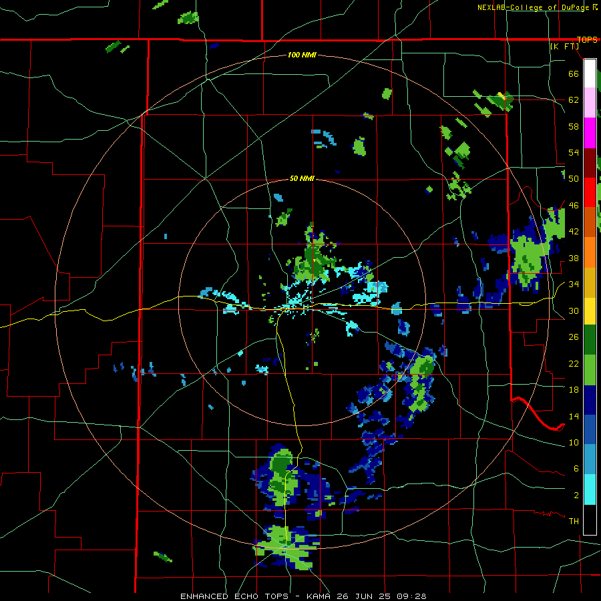The height and width of the screenshot is (601, 601).
Task: Click the 66 legend value label
Action: pos(574,73)
